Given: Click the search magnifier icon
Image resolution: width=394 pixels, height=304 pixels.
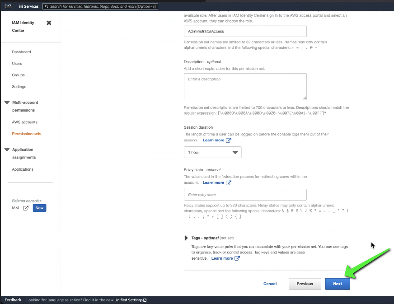Looking at the screenshot, I should pos(47,6).
